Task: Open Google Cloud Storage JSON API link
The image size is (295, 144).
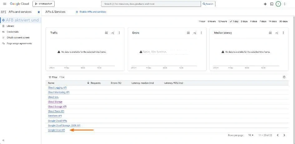Action: [64, 125]
